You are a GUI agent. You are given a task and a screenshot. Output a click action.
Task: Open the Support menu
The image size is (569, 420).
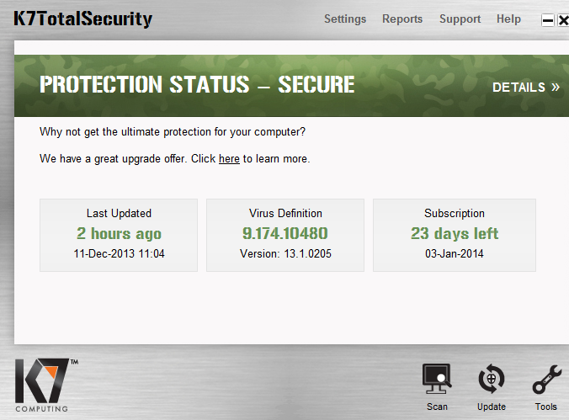(x=460, y=19)
